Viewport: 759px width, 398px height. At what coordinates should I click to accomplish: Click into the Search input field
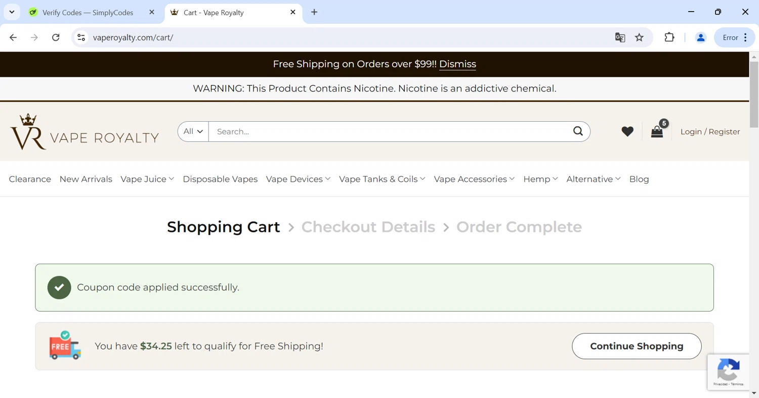tap(390, 132)
